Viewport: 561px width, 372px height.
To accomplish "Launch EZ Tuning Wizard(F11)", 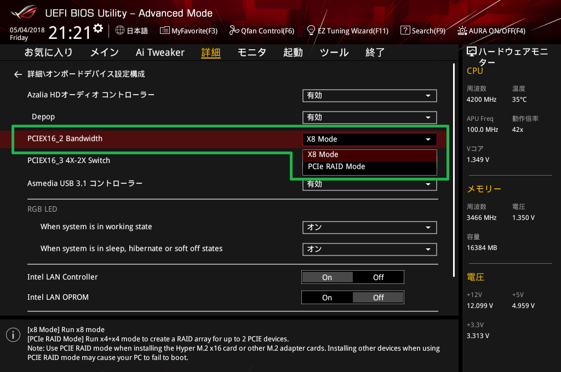I will [348, 31].
